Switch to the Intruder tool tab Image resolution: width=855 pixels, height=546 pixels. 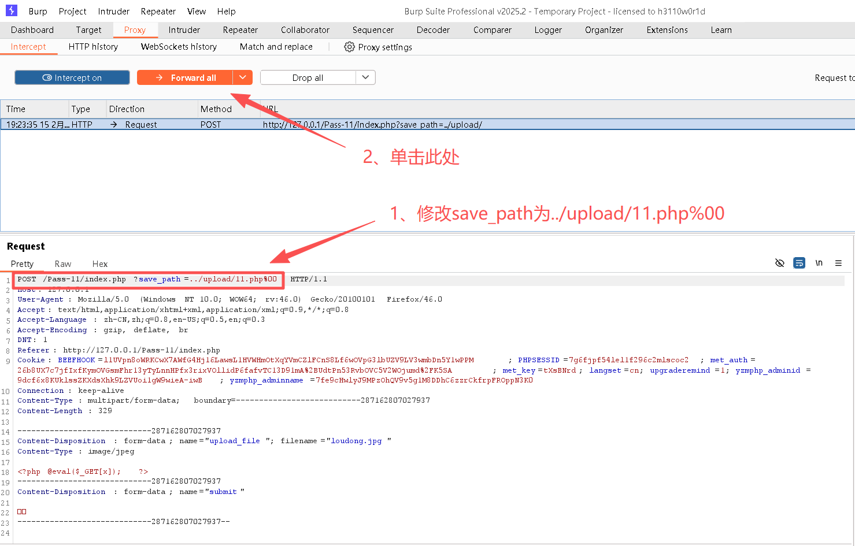pyautogui.click(x=184, y=30)
